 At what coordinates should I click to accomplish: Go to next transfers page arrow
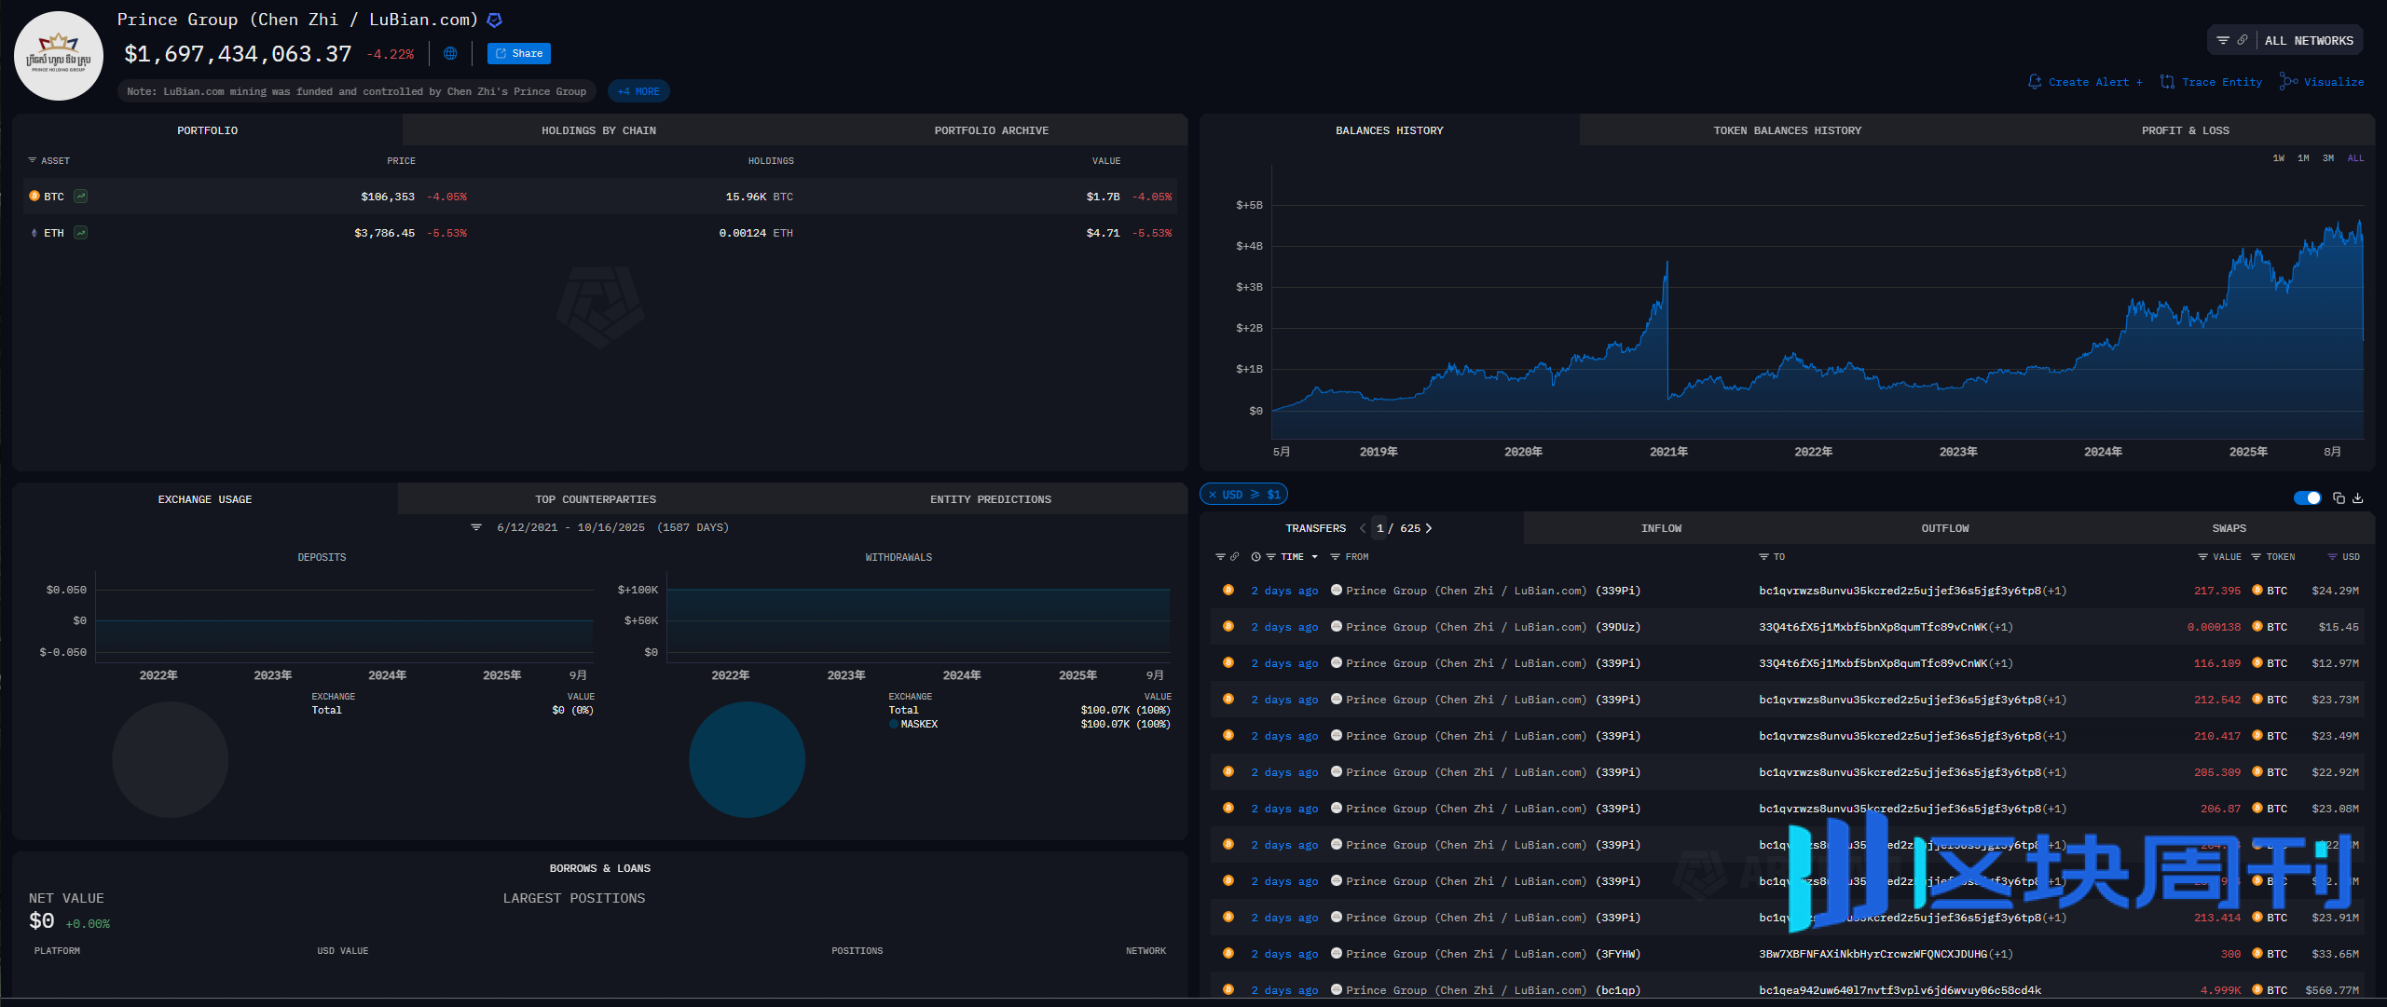click(x=1429, y=528)
